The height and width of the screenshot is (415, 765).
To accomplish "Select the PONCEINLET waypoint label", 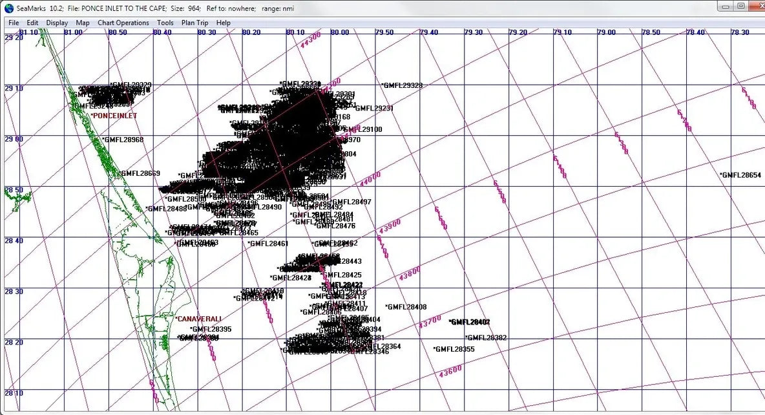I will pos(114,116).
